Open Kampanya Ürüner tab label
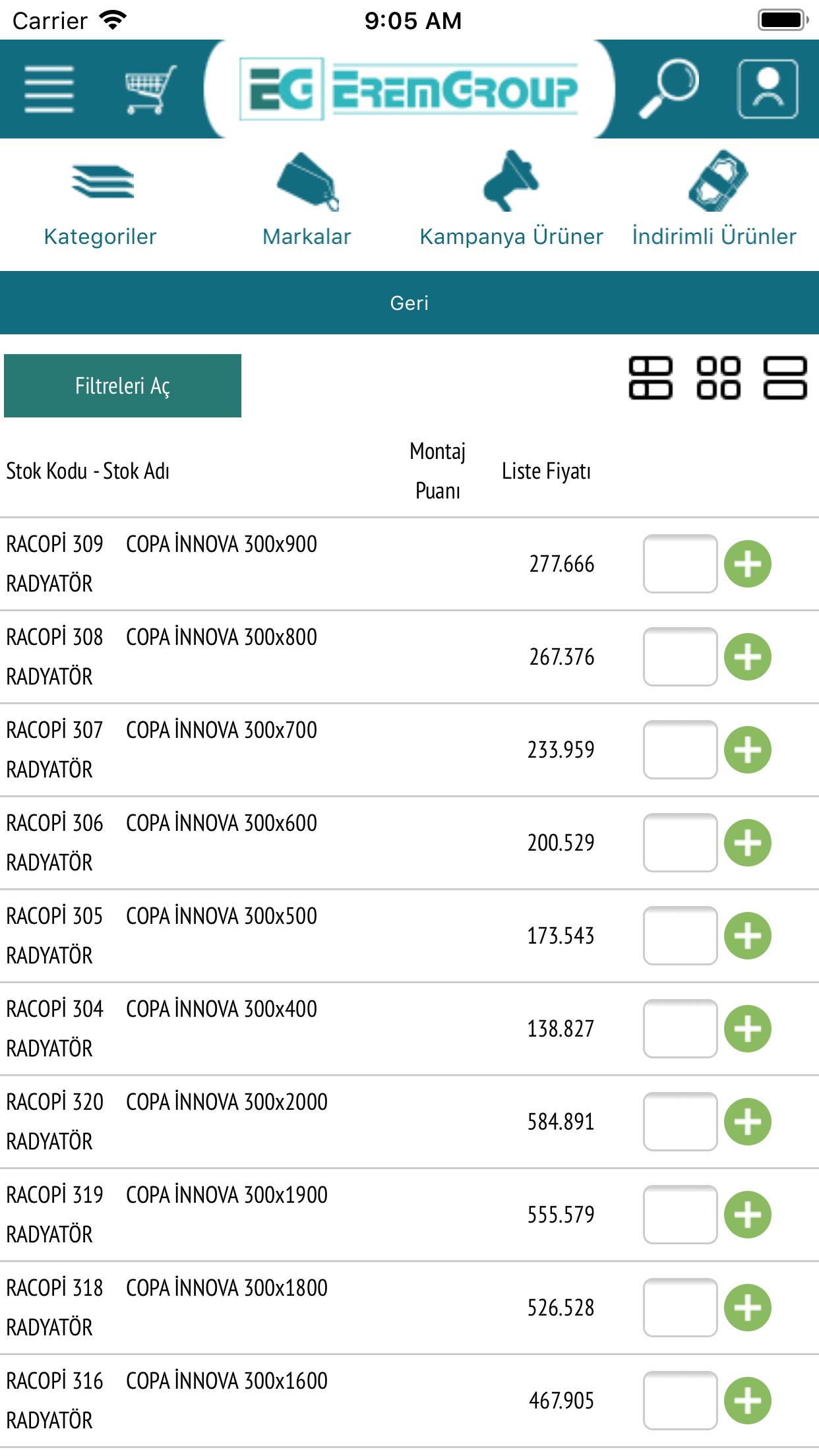This screenshot has height=1456, width=819. 511,237
